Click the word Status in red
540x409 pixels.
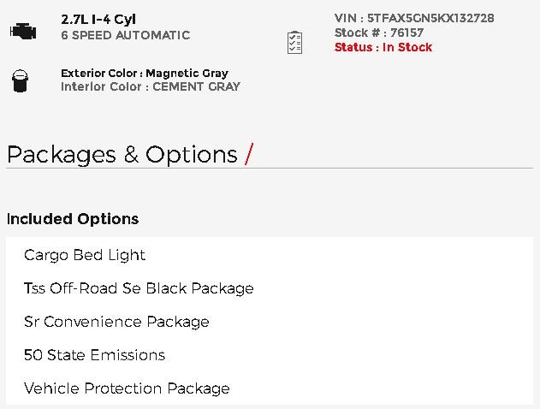pos(353,47)
